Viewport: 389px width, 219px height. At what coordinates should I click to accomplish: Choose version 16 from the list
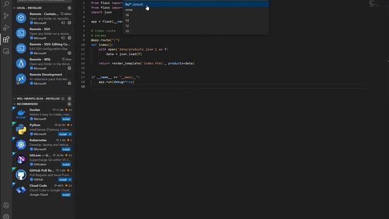(196, 15)
